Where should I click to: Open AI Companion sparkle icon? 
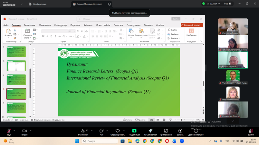click(150, 131)
